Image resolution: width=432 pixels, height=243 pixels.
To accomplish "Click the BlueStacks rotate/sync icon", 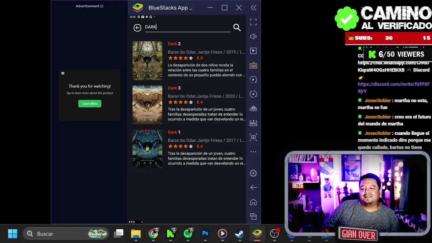I will (253, 94).
